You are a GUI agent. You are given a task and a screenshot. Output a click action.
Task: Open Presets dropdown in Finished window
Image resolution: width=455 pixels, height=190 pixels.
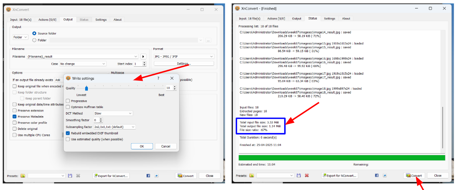(x=275, y=175)
